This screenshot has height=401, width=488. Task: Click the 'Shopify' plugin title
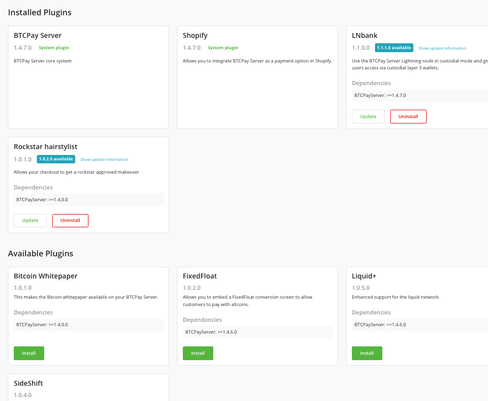(x=195, y=35)
